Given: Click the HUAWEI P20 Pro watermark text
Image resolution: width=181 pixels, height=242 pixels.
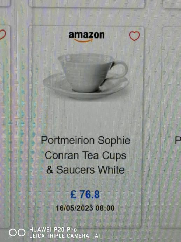Looking at the screenshot, I should pyautogui.click(x=53, y=230).
